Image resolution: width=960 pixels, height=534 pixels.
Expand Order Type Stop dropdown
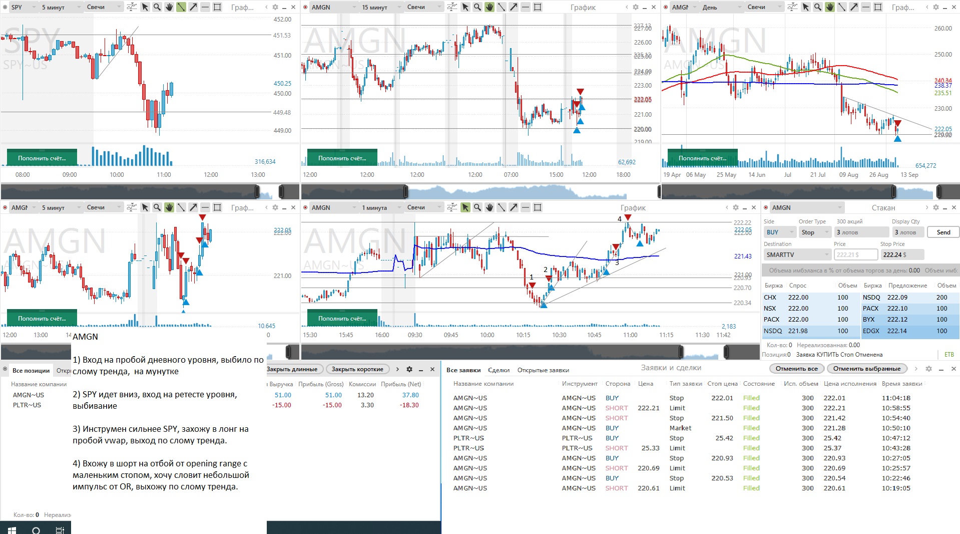click(x=815, y=232)
